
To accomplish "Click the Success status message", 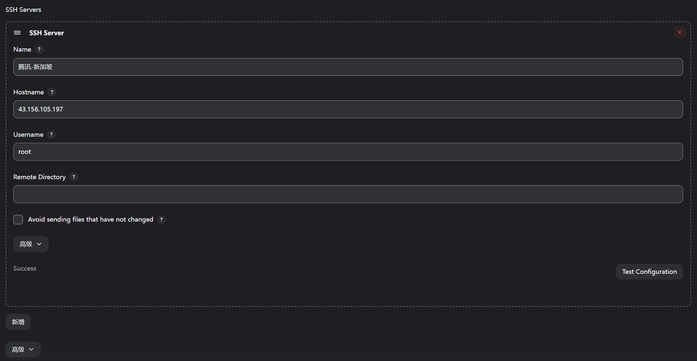I will coord(25,269).
